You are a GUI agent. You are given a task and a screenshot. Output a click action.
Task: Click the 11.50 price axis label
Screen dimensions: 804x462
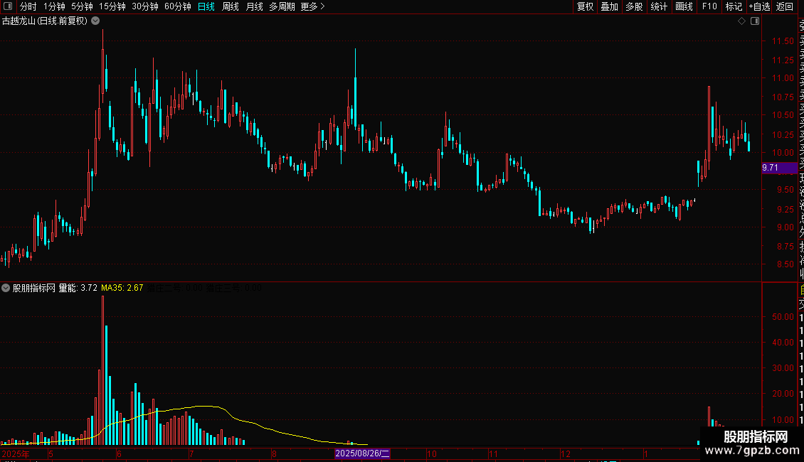(783, 41)
